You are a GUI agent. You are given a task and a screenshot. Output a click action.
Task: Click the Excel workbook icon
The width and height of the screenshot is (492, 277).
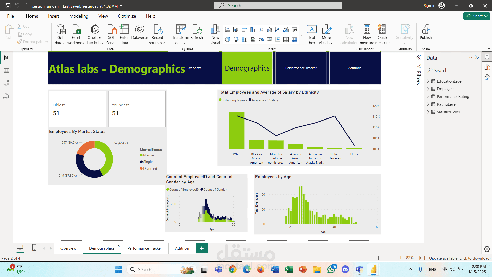coord(76,29)
